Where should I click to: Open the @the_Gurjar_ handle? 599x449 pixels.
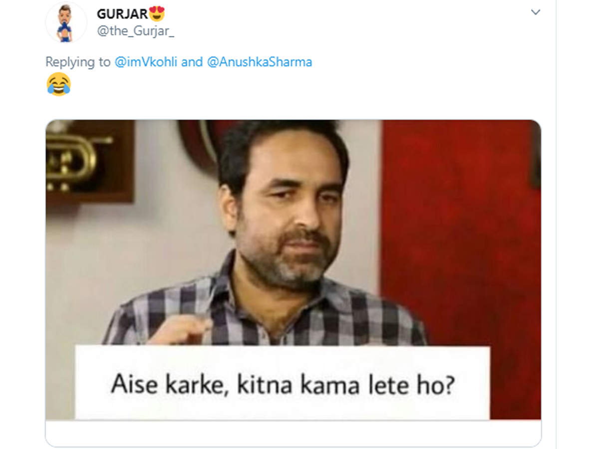point(136,32)
